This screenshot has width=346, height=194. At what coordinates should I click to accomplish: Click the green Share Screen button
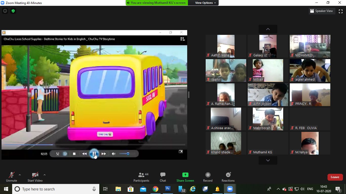coord(185,177)
